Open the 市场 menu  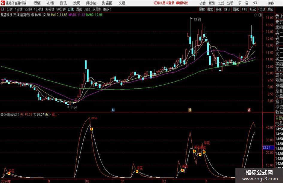coord(50,3)
